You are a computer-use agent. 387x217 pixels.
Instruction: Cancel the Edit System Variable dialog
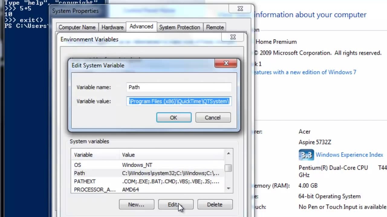[213, 118]
